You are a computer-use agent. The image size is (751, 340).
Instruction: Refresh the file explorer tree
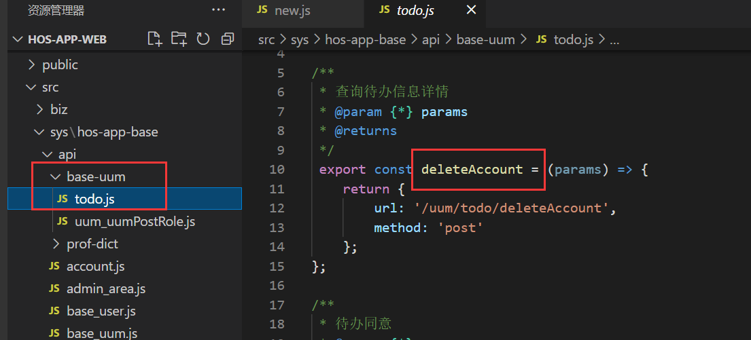point(203,39)
